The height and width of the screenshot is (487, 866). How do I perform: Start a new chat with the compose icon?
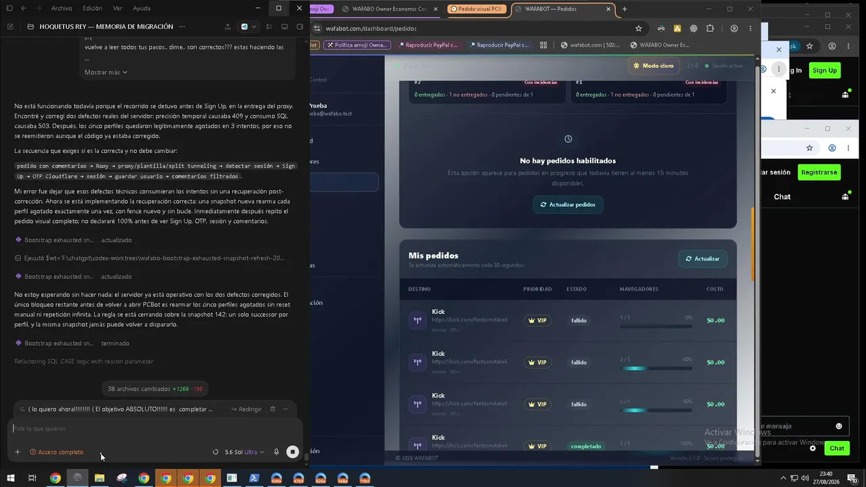tap(10, 26)
